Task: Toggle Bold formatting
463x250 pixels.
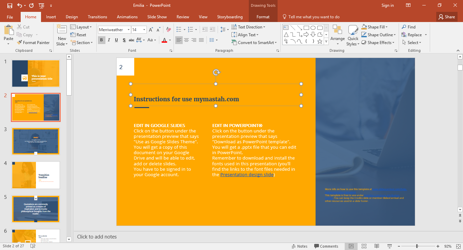Action: point(101,40)
